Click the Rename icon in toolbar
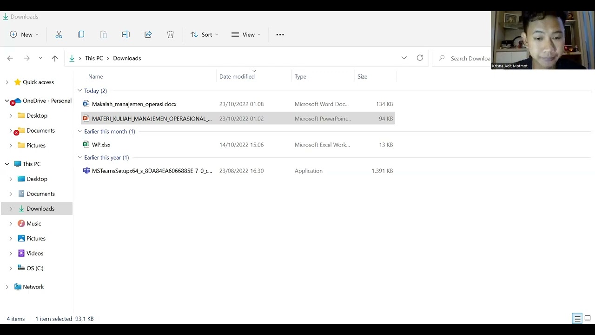This screenshot has height=335, width=595. pyautogui.click(x=126, y=34)
